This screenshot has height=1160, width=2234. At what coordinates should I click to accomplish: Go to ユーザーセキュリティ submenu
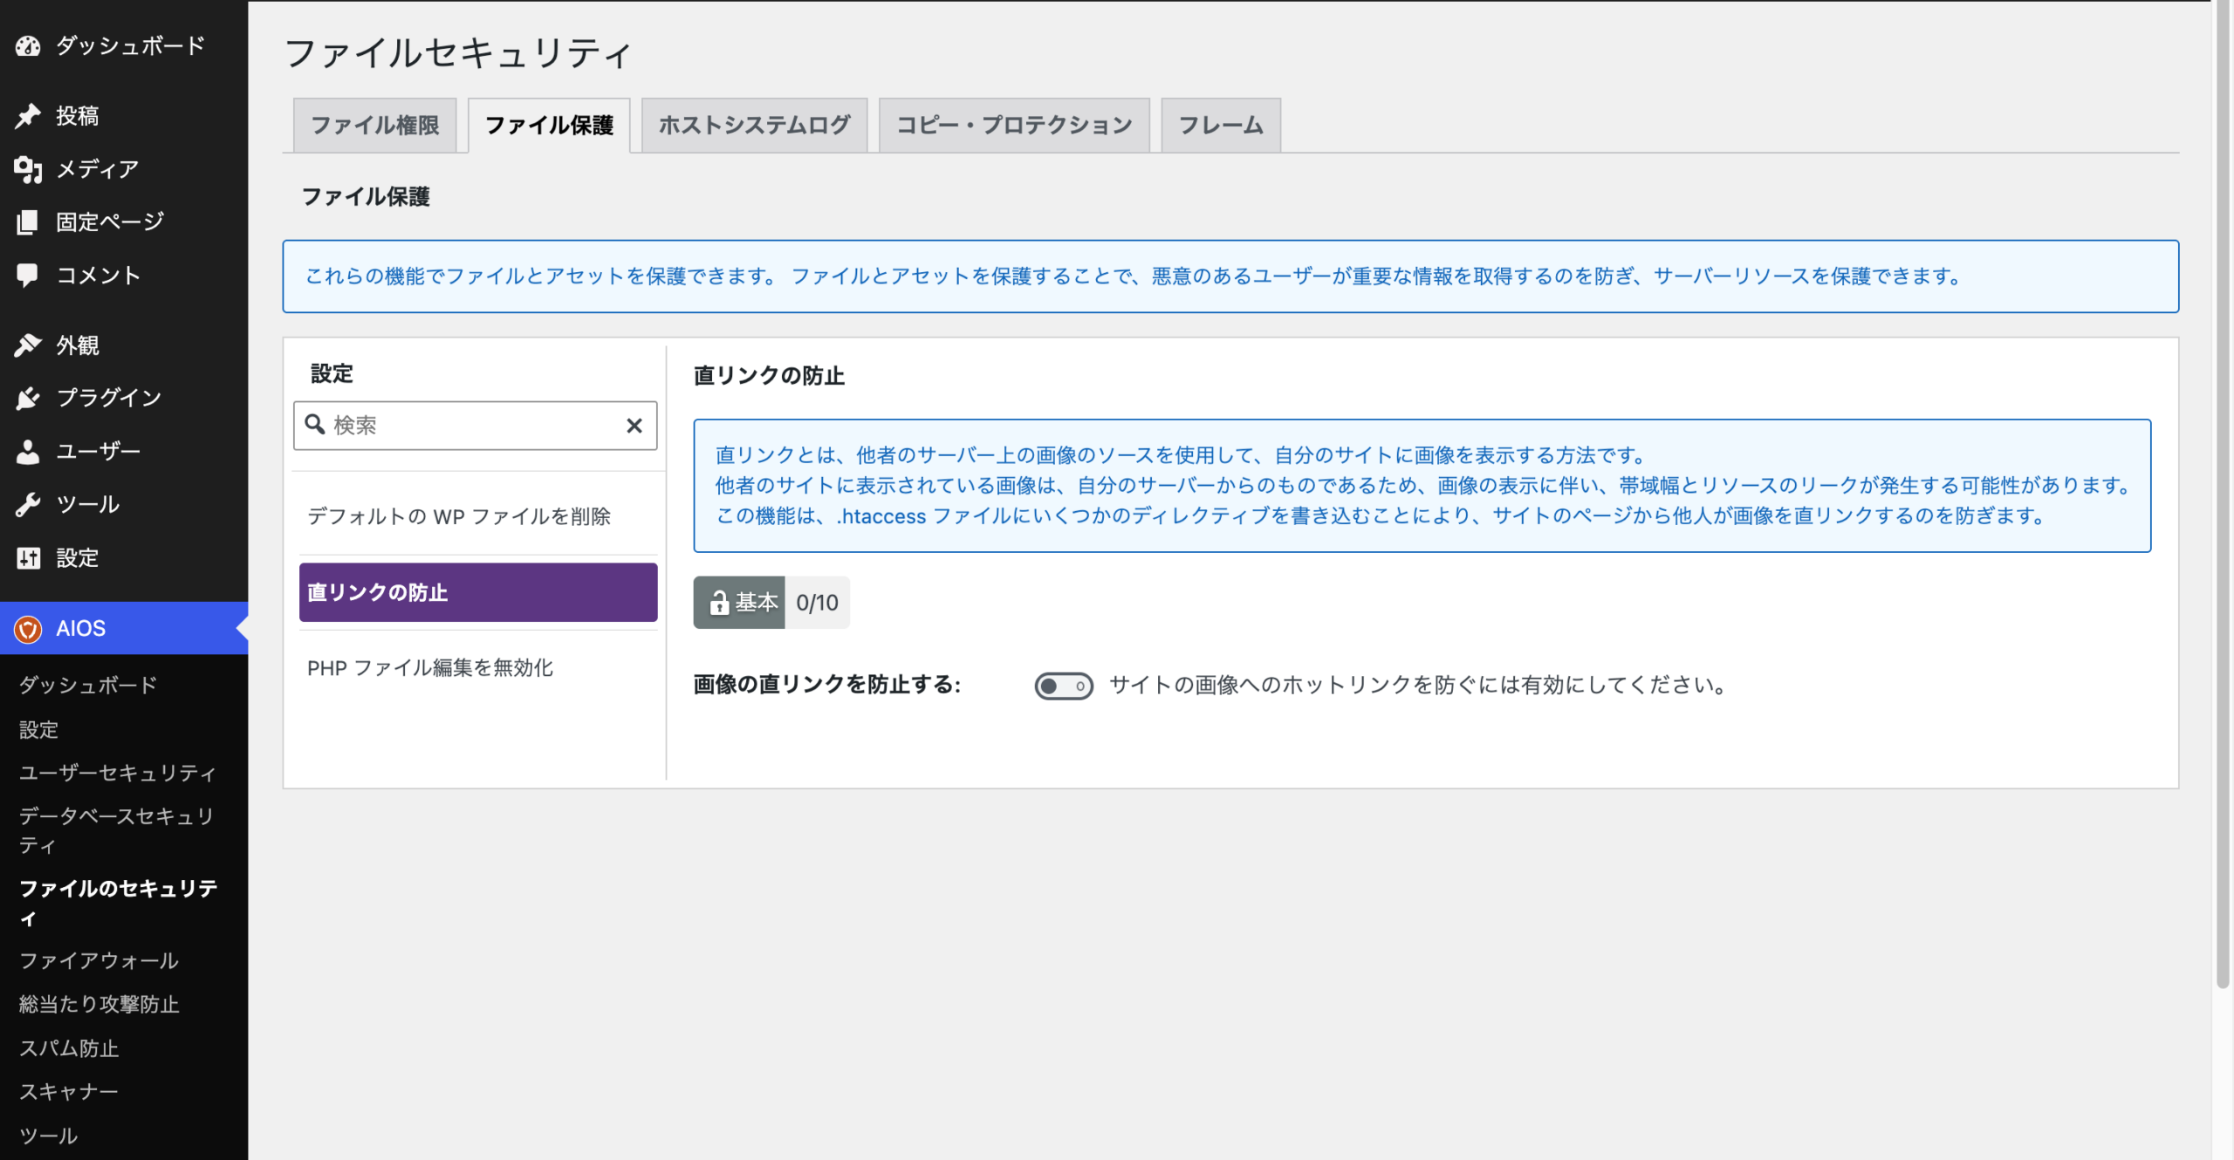click(x=118, y=773)
